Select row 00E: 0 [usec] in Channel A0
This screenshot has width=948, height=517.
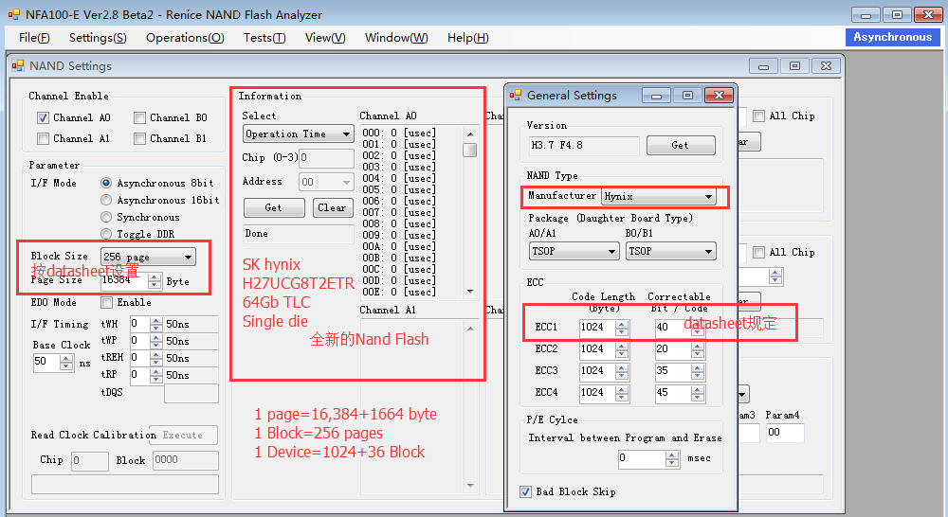click(399, 293)
